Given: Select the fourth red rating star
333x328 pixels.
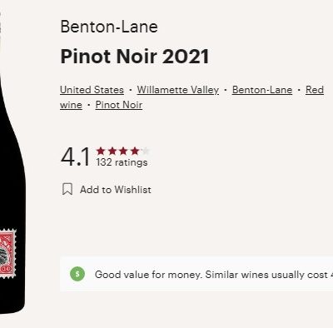Looking at the screenshot, I should [x=135, y=152].
